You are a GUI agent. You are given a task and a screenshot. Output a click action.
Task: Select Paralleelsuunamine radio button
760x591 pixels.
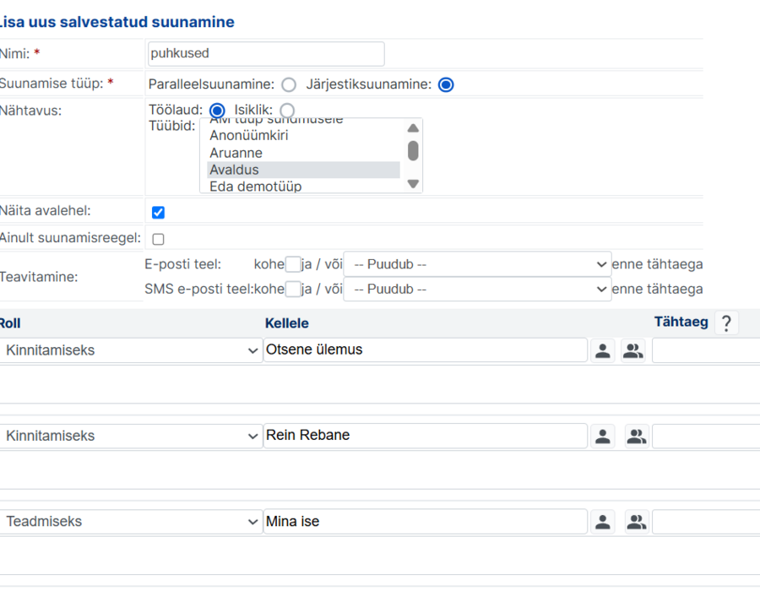(x=289, y=84)
